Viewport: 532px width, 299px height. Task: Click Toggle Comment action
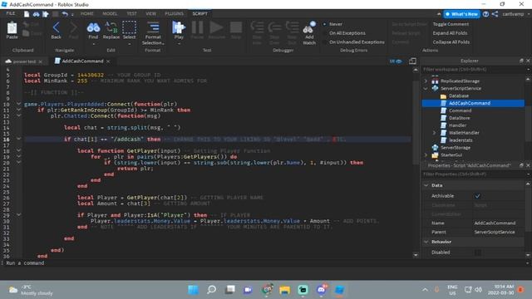451,24
